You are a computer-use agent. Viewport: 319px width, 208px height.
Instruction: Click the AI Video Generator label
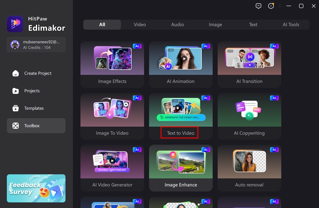[112, 185]
